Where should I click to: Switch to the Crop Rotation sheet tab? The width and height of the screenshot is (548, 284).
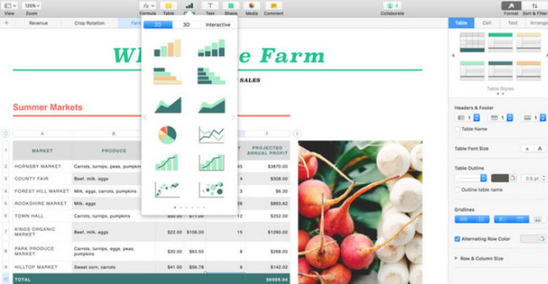pos(90,23)
